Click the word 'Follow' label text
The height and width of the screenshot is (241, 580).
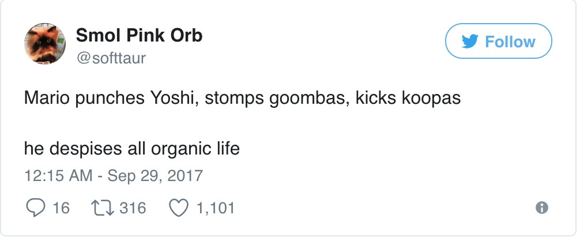click(510, 42)
